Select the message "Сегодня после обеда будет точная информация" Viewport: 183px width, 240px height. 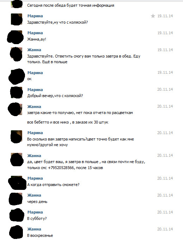point(71,6)
